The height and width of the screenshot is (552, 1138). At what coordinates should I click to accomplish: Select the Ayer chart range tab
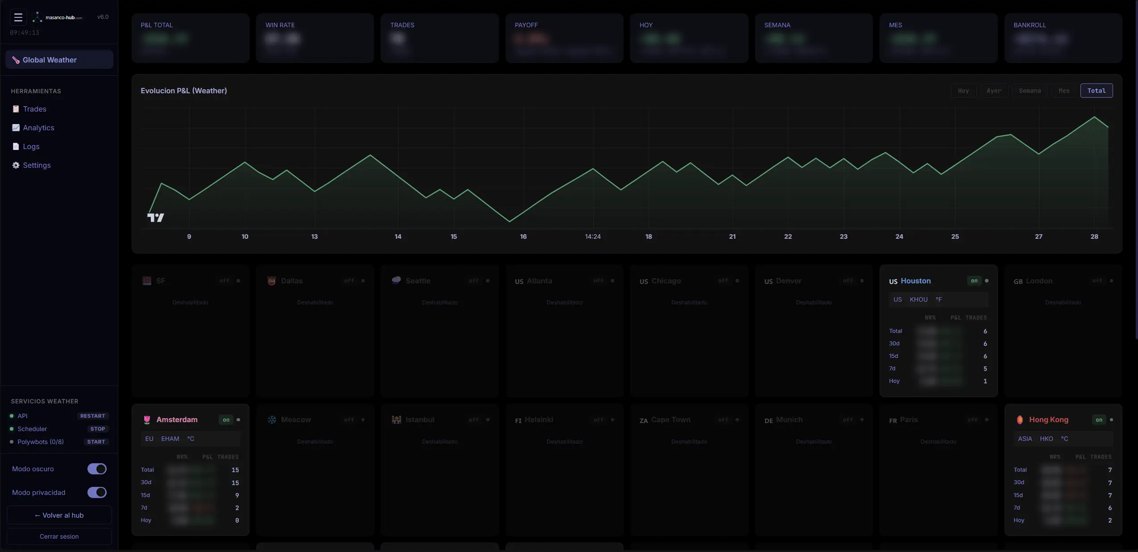click(994, 91)
